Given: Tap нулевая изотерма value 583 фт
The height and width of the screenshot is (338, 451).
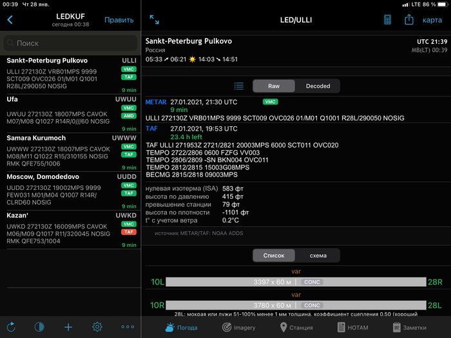Looking at the screenshot, I should click(233, 189).
